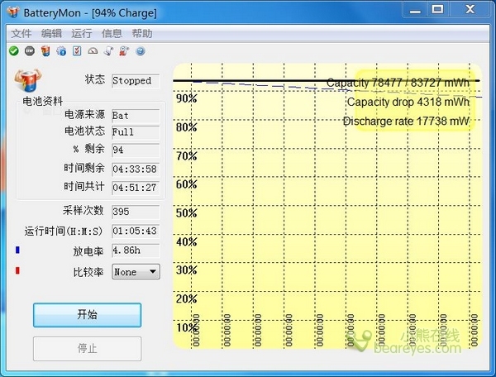
Task: Open the 帮助 menu
Action: point(142,33)
